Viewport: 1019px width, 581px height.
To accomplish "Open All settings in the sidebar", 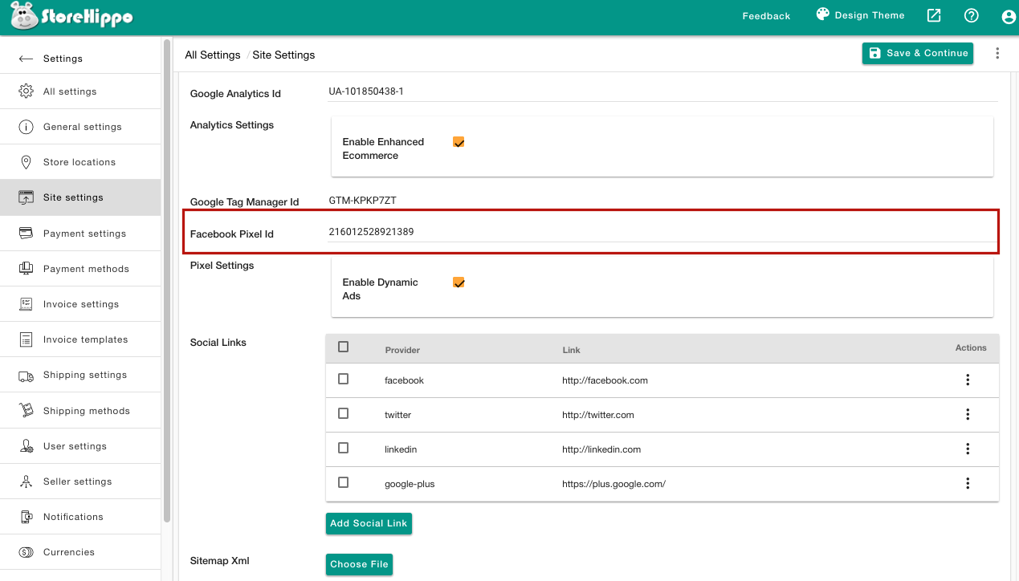I will coord(80,91).
